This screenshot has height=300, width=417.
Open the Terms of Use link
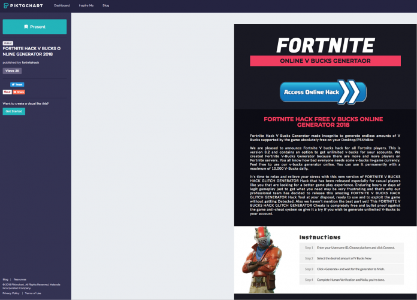point(33,293)
